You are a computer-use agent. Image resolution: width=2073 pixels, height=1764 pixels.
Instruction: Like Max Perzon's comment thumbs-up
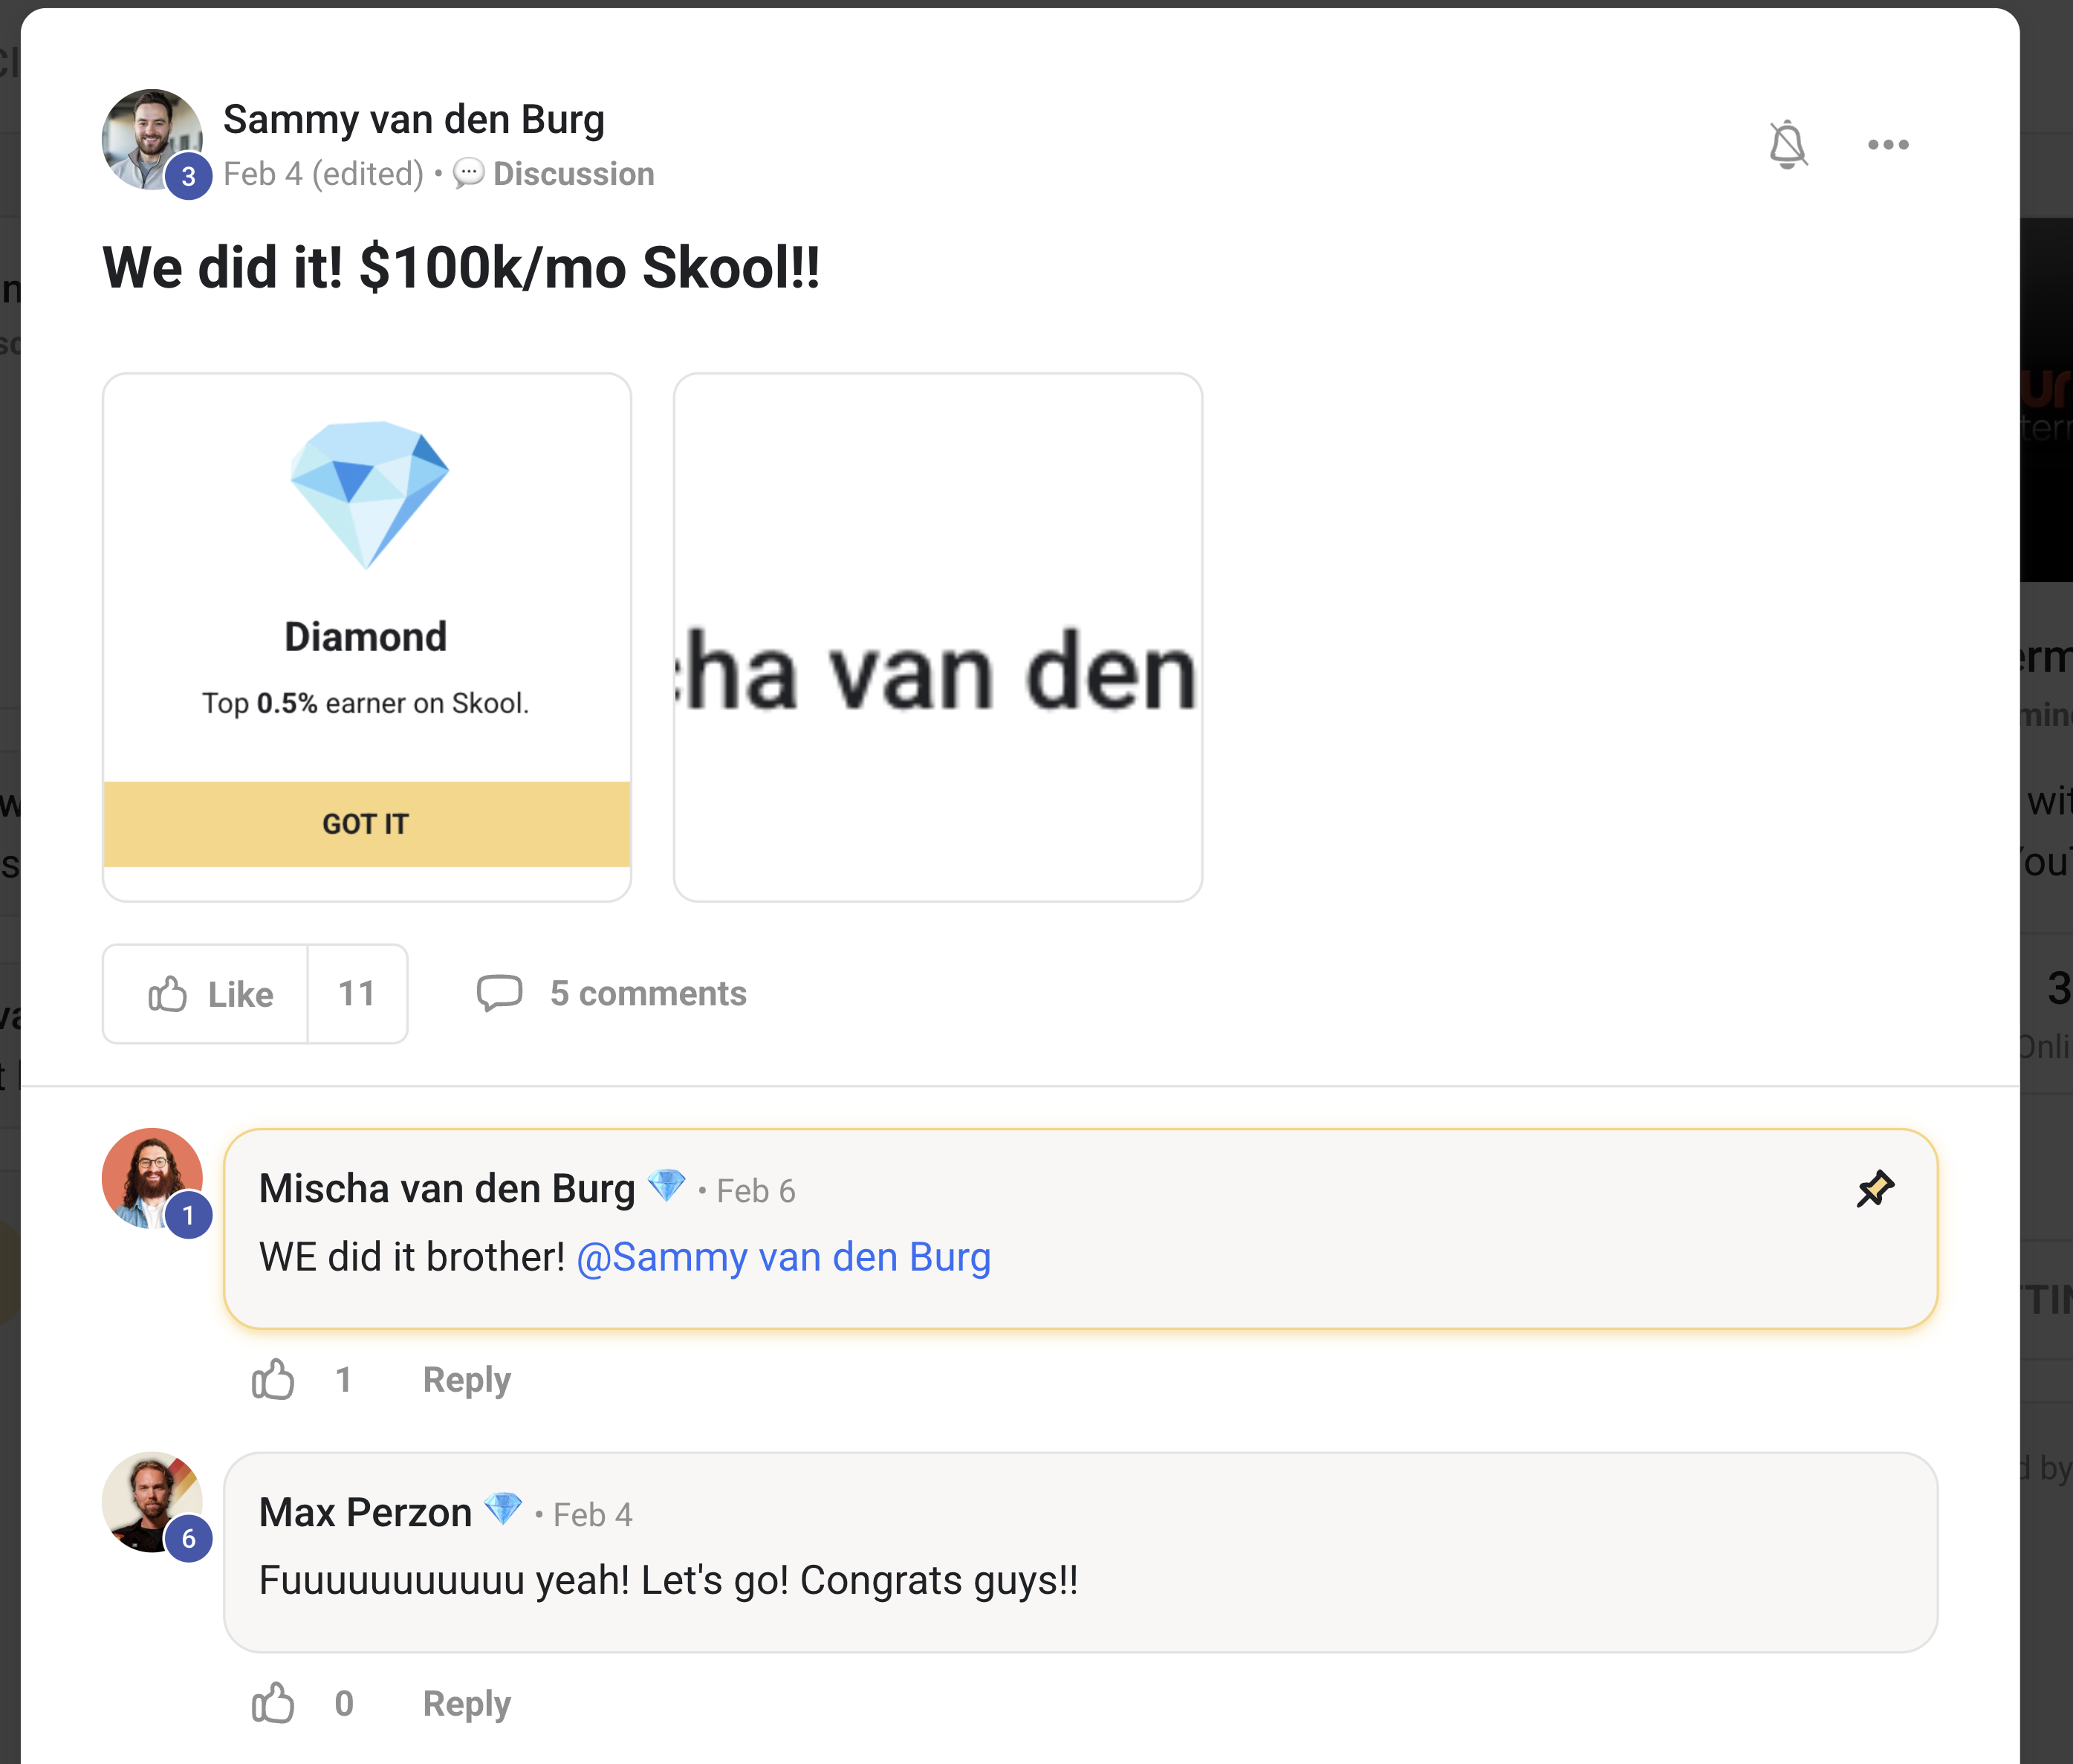point(273,1703)
